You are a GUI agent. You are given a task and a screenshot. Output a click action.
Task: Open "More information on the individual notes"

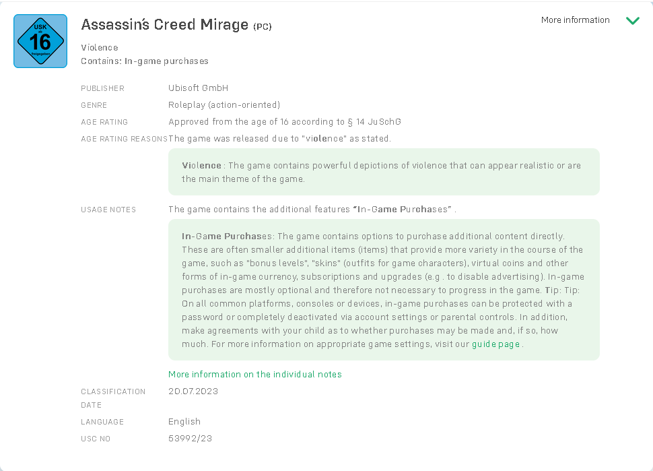pyautogui.click(x=254, y=375)
